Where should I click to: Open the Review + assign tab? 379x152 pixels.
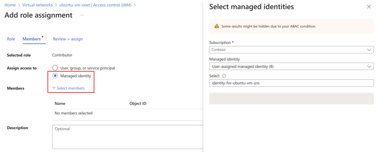pyautogui.click(x=68, y=39)
